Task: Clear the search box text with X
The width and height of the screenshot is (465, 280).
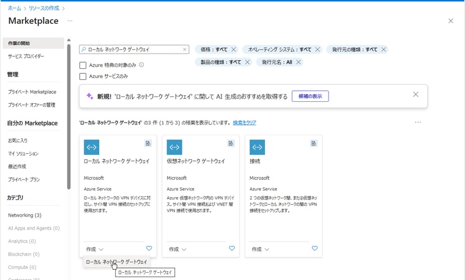Action: click(x=184, y=49)
